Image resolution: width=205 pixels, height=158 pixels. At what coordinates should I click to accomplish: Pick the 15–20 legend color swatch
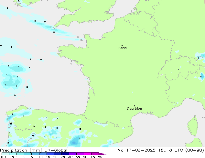50,154
